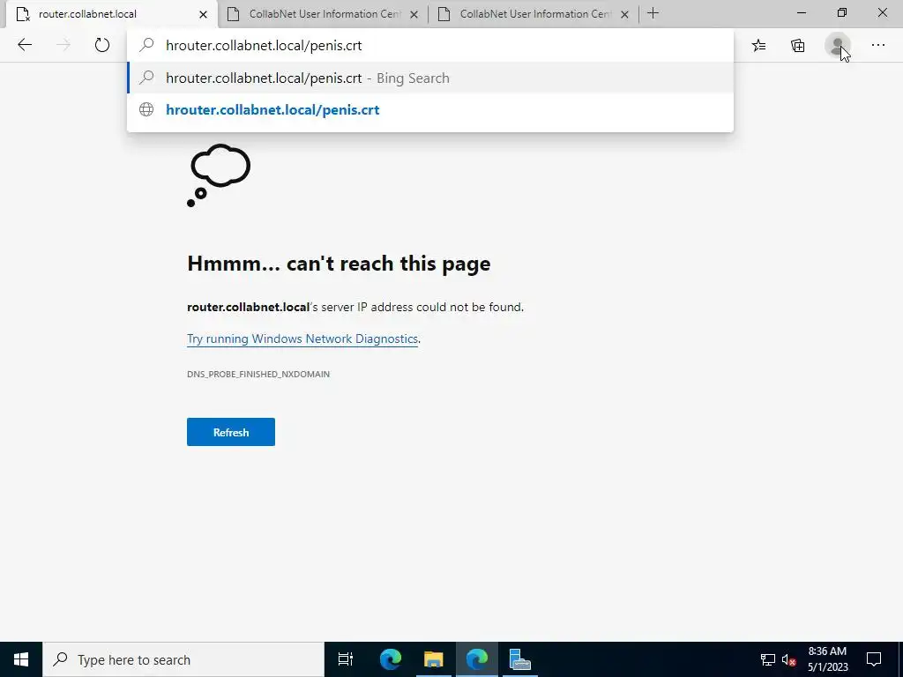Close the third CollabNet User Information tab
This screenshot has height=677, width=903.
tap(624, 14)
